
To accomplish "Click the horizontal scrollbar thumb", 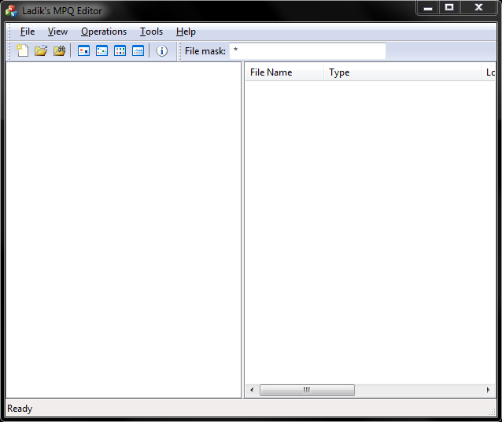I will coord(307,390).
